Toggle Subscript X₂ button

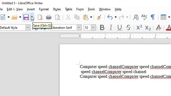pyautogui.click(x=148, y=28)
